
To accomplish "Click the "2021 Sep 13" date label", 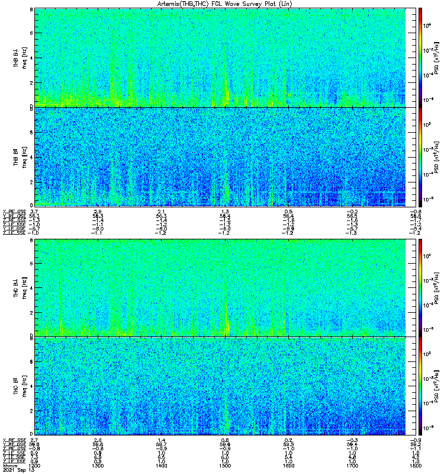I will point(18,470).
